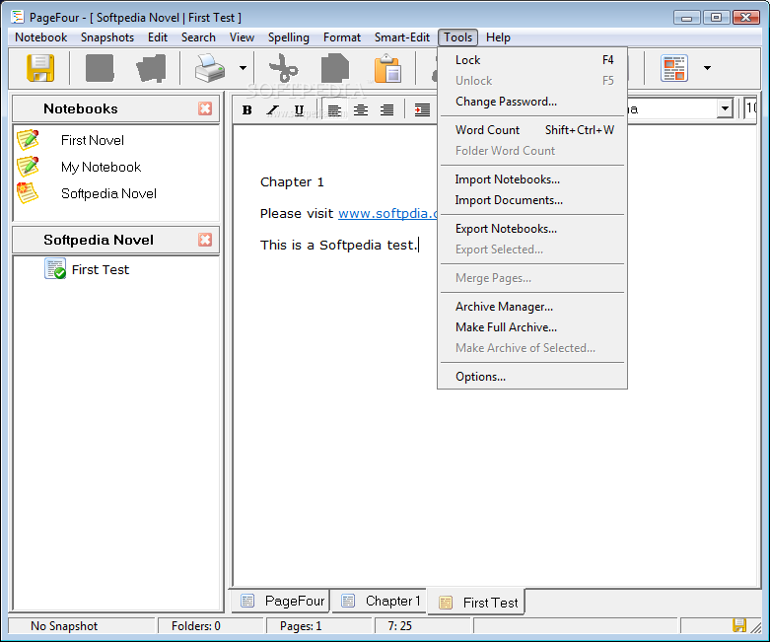Click the Cut scissors icon
Image resolution: width=770 pixels, height=642 pixels.
(x=284, y=68)
